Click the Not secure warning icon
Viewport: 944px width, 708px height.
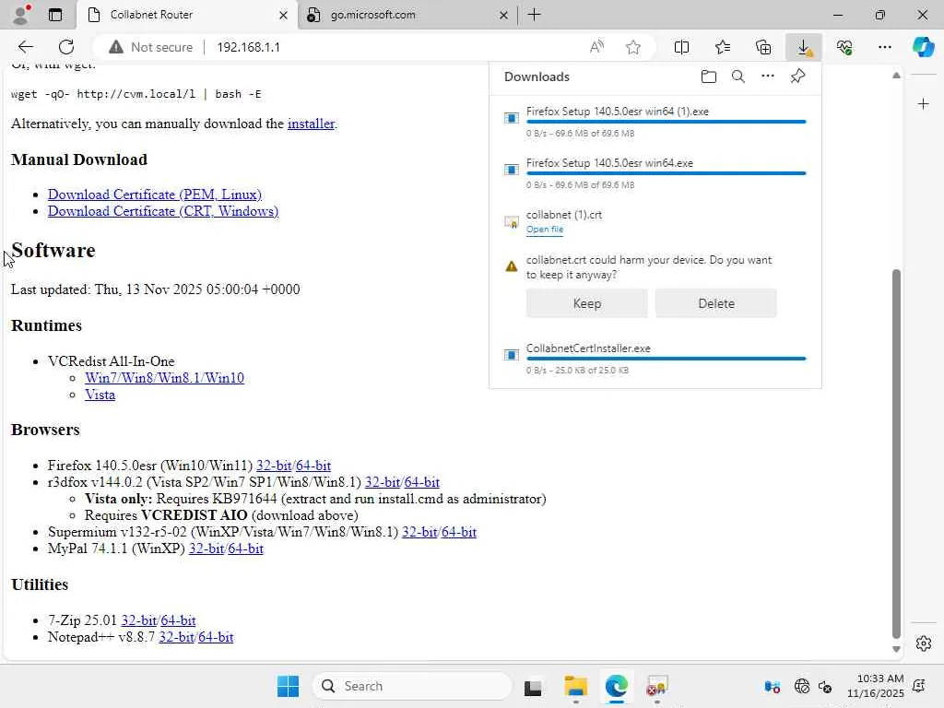pyautogui.click(x=116, y=47)
